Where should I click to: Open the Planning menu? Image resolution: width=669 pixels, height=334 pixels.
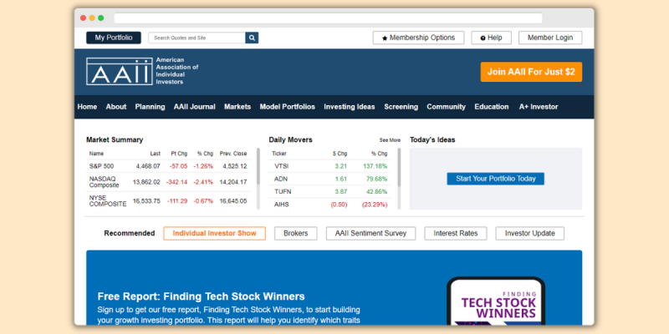151,107
